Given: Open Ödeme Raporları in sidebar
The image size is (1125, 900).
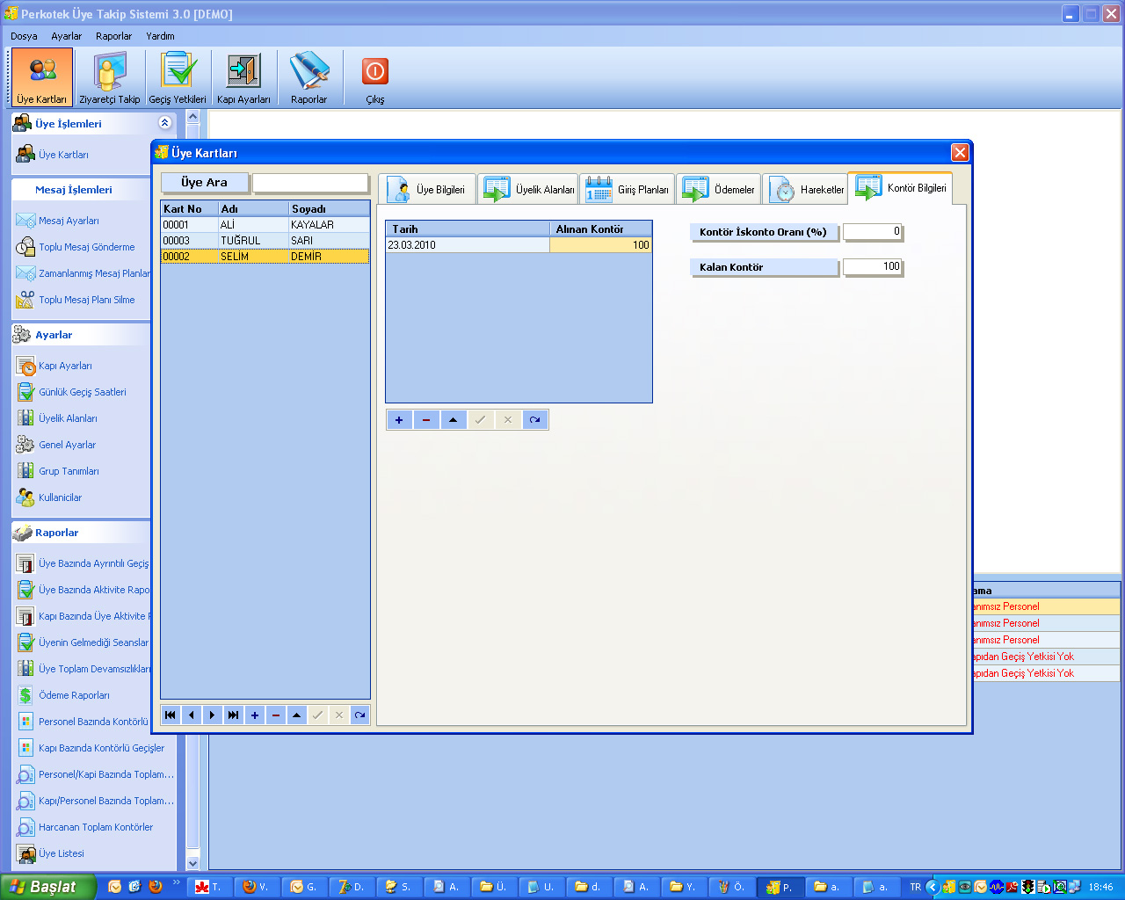Looking at the screenshot, I should pos(74,695).
